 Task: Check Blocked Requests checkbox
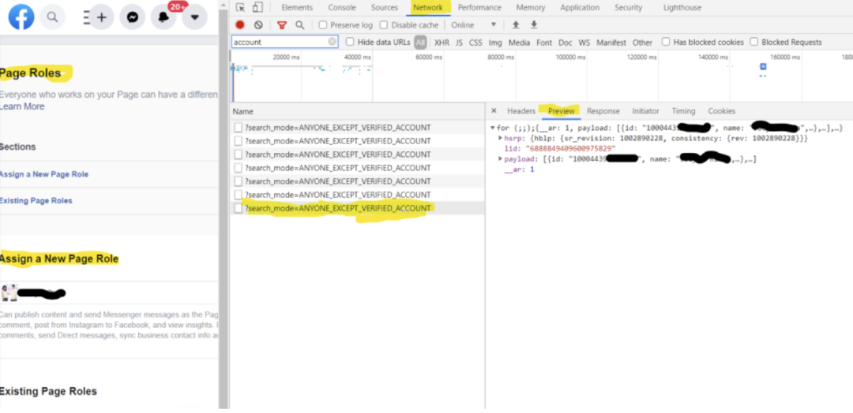tap(754, 42)
